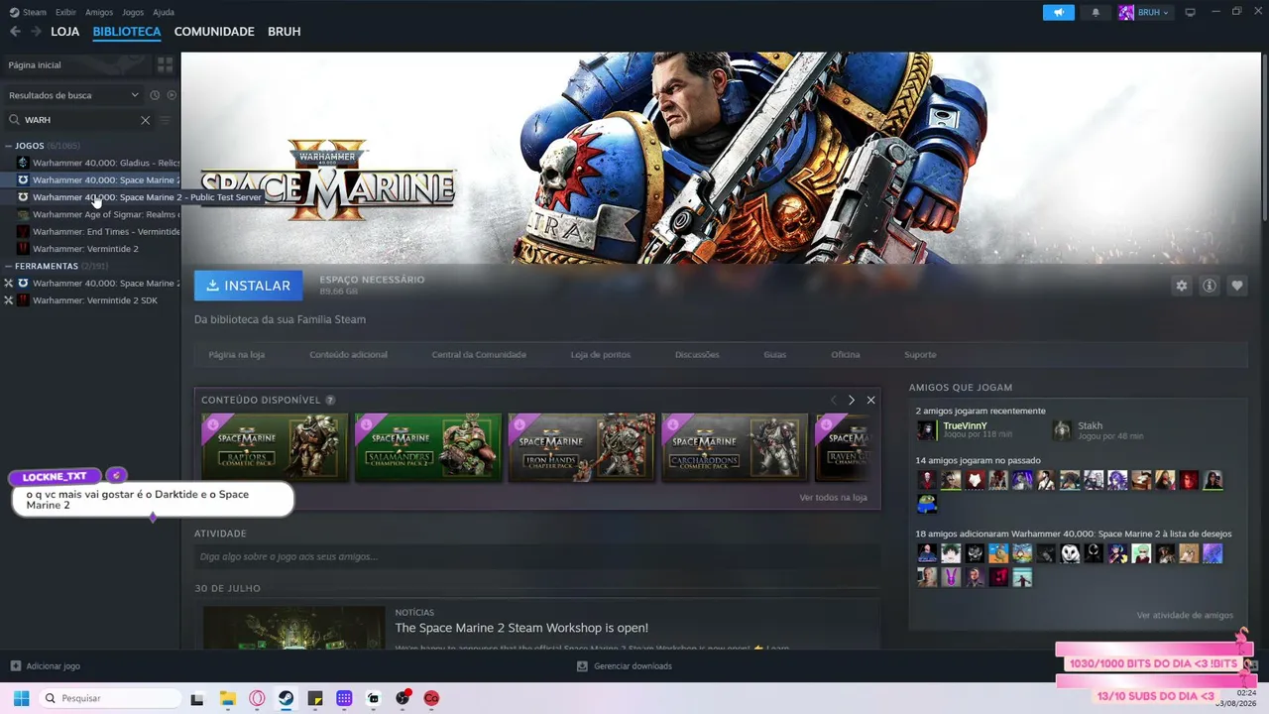The image size is (1269, 714).
Task: Clear the WARH search text
Action: click(x=145, y=120)
